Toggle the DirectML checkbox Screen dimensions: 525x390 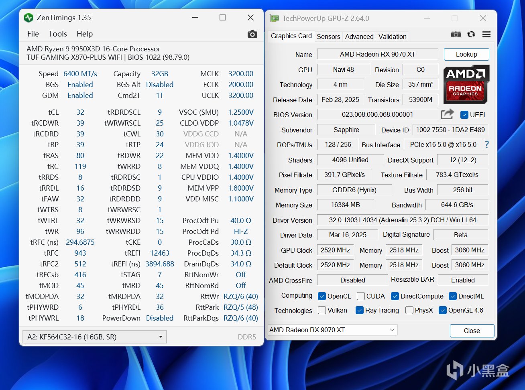pos(453,296)
